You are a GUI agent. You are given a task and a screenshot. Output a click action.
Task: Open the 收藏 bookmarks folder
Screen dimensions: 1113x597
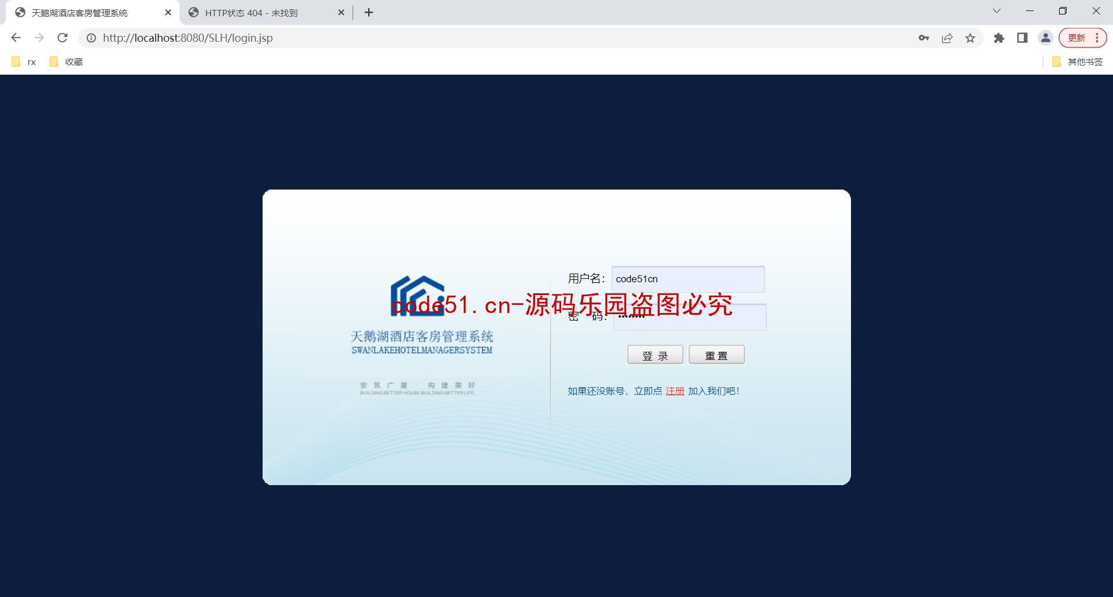(66, 61)
